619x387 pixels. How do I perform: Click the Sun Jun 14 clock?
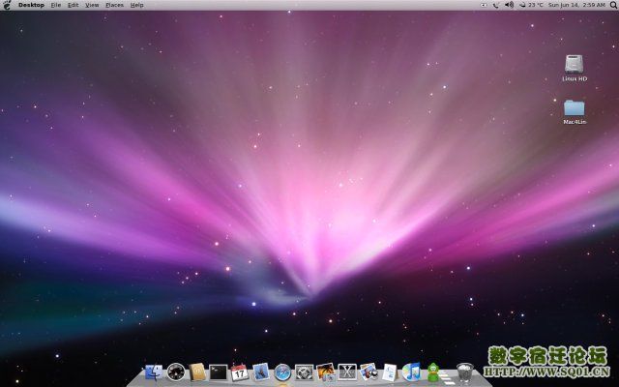576,5
